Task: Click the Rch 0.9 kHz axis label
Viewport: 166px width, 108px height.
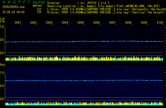Action: click(x=2, y=86)
